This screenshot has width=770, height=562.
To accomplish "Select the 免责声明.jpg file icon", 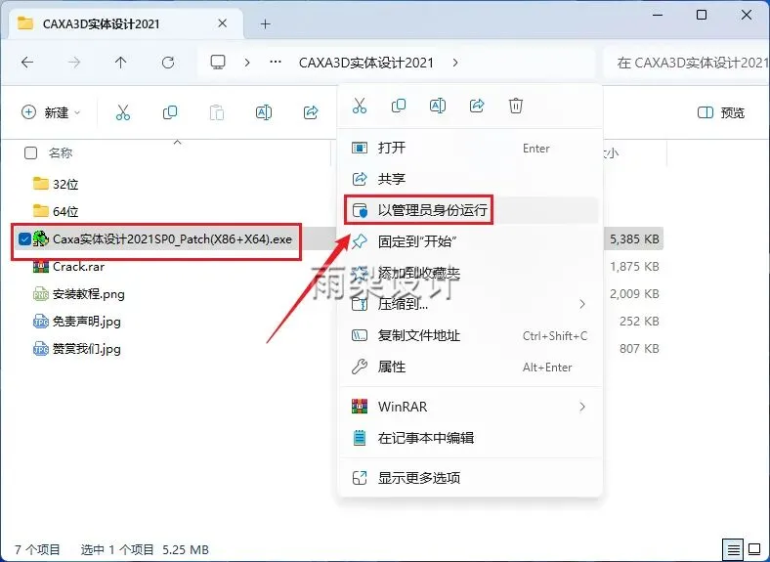I will 41,322.
